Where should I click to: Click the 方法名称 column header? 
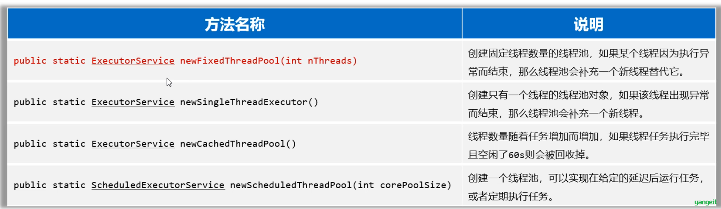tap(235, 24)
